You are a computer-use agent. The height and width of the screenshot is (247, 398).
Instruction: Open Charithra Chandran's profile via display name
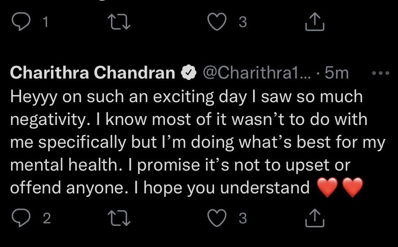(92, 73)
